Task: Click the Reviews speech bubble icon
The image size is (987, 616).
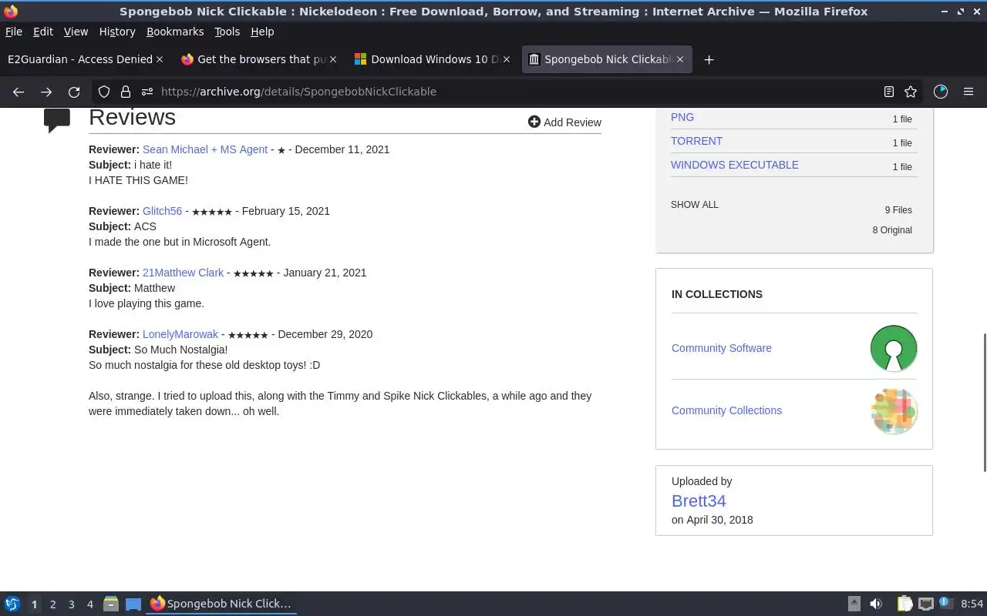Action: (57, 120)
